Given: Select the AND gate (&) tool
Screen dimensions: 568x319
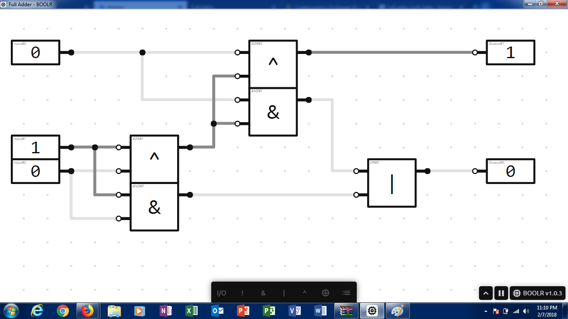Looking at the screenshot, I should tap(263, 293).
